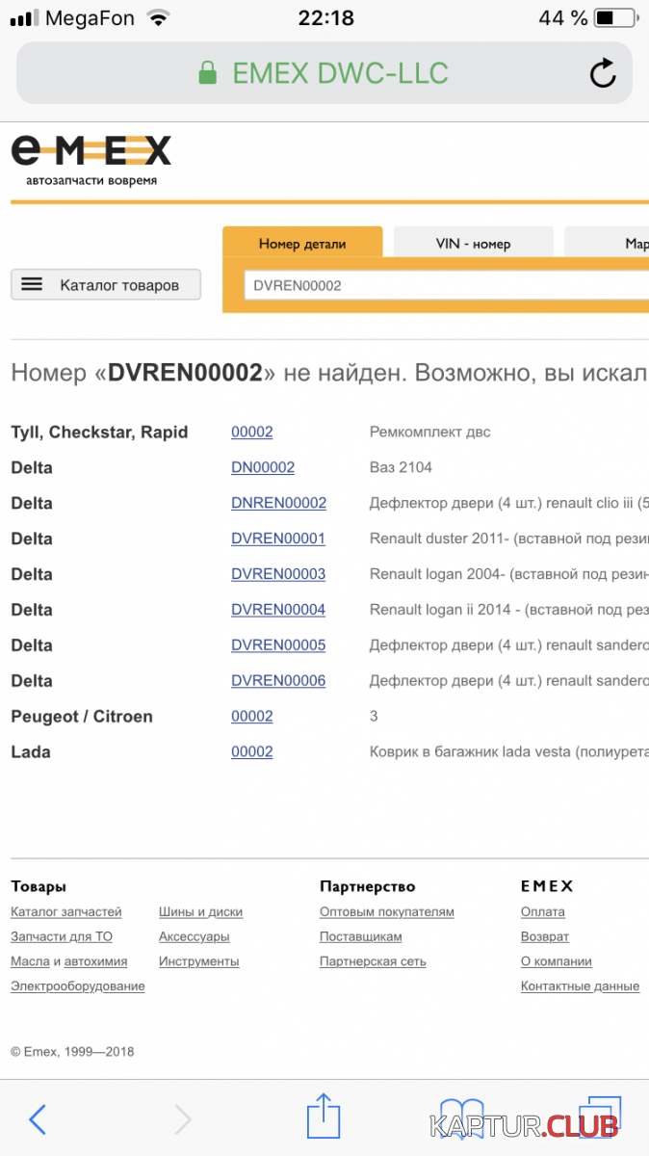Open Peugeot / Citroen 00002 link
Viewport: 649px width, 1156px height.
[x=252, y=717]
